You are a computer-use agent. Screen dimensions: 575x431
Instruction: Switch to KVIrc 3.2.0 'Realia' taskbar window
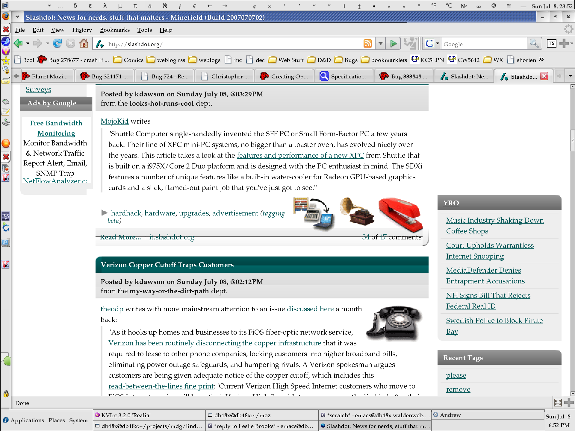coord(149,415)
